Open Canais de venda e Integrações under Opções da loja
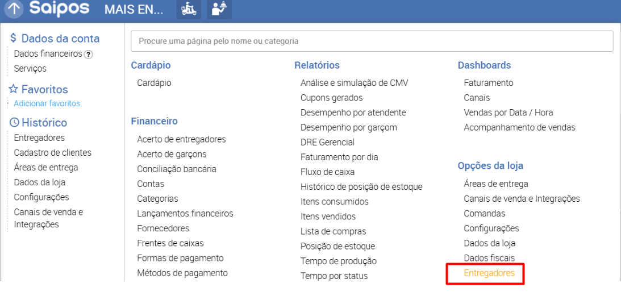The image size is (621, 308). pyautogui.click(x=522, y=199)
